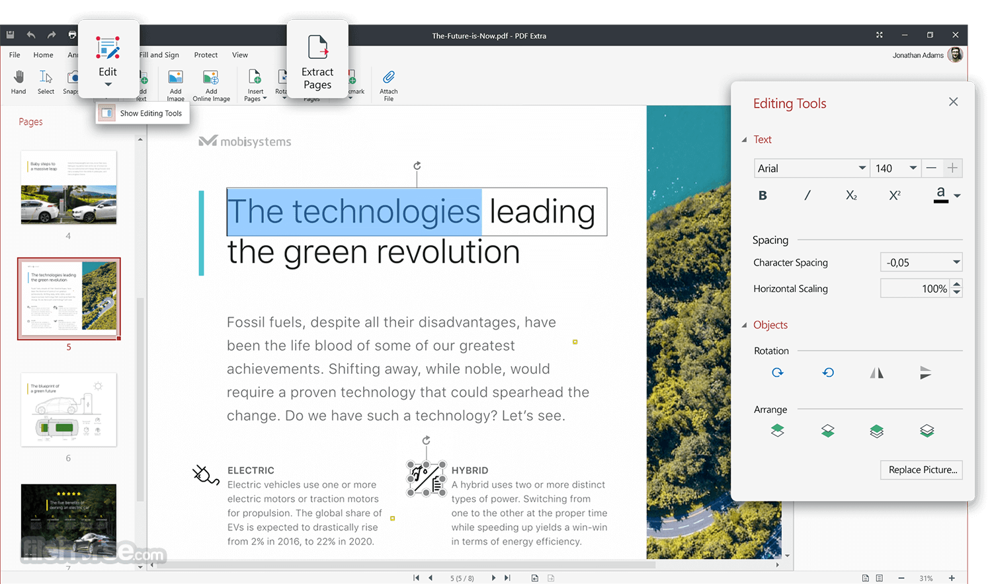Viewport: 992px width, 584px height.
Task: Toggle Italic text formatting
Action: pos(807,196)
